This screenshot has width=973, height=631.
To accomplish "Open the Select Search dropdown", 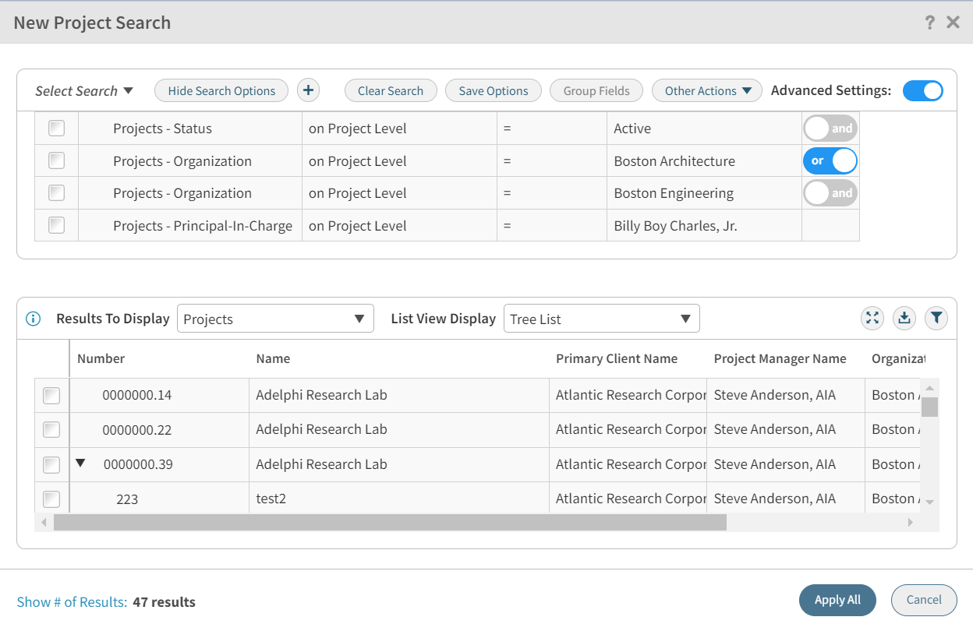I will tap(84, 91).
